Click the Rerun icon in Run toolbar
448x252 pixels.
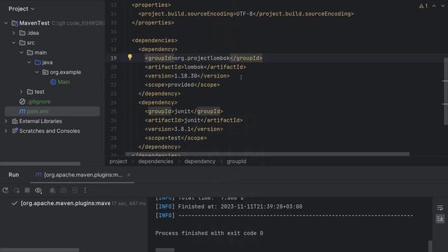pyautogui.click(x=6, y=190)
